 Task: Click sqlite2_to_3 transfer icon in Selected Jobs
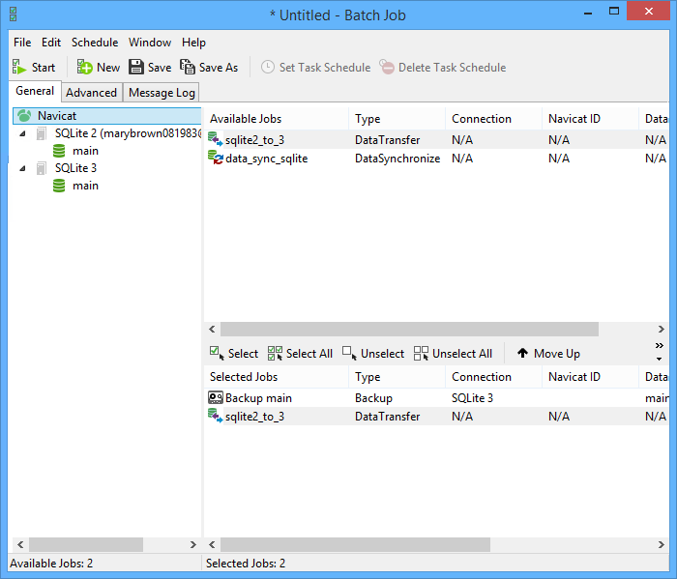[215, 416]
